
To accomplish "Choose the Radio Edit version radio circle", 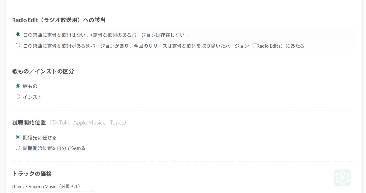I will click(x=18, y=46).
